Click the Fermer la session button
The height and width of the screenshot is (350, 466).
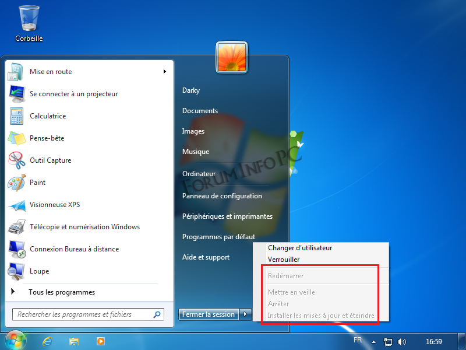[x=209, y=314]
